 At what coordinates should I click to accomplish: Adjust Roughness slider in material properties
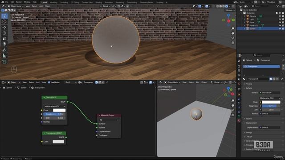(x=271, y=106)
